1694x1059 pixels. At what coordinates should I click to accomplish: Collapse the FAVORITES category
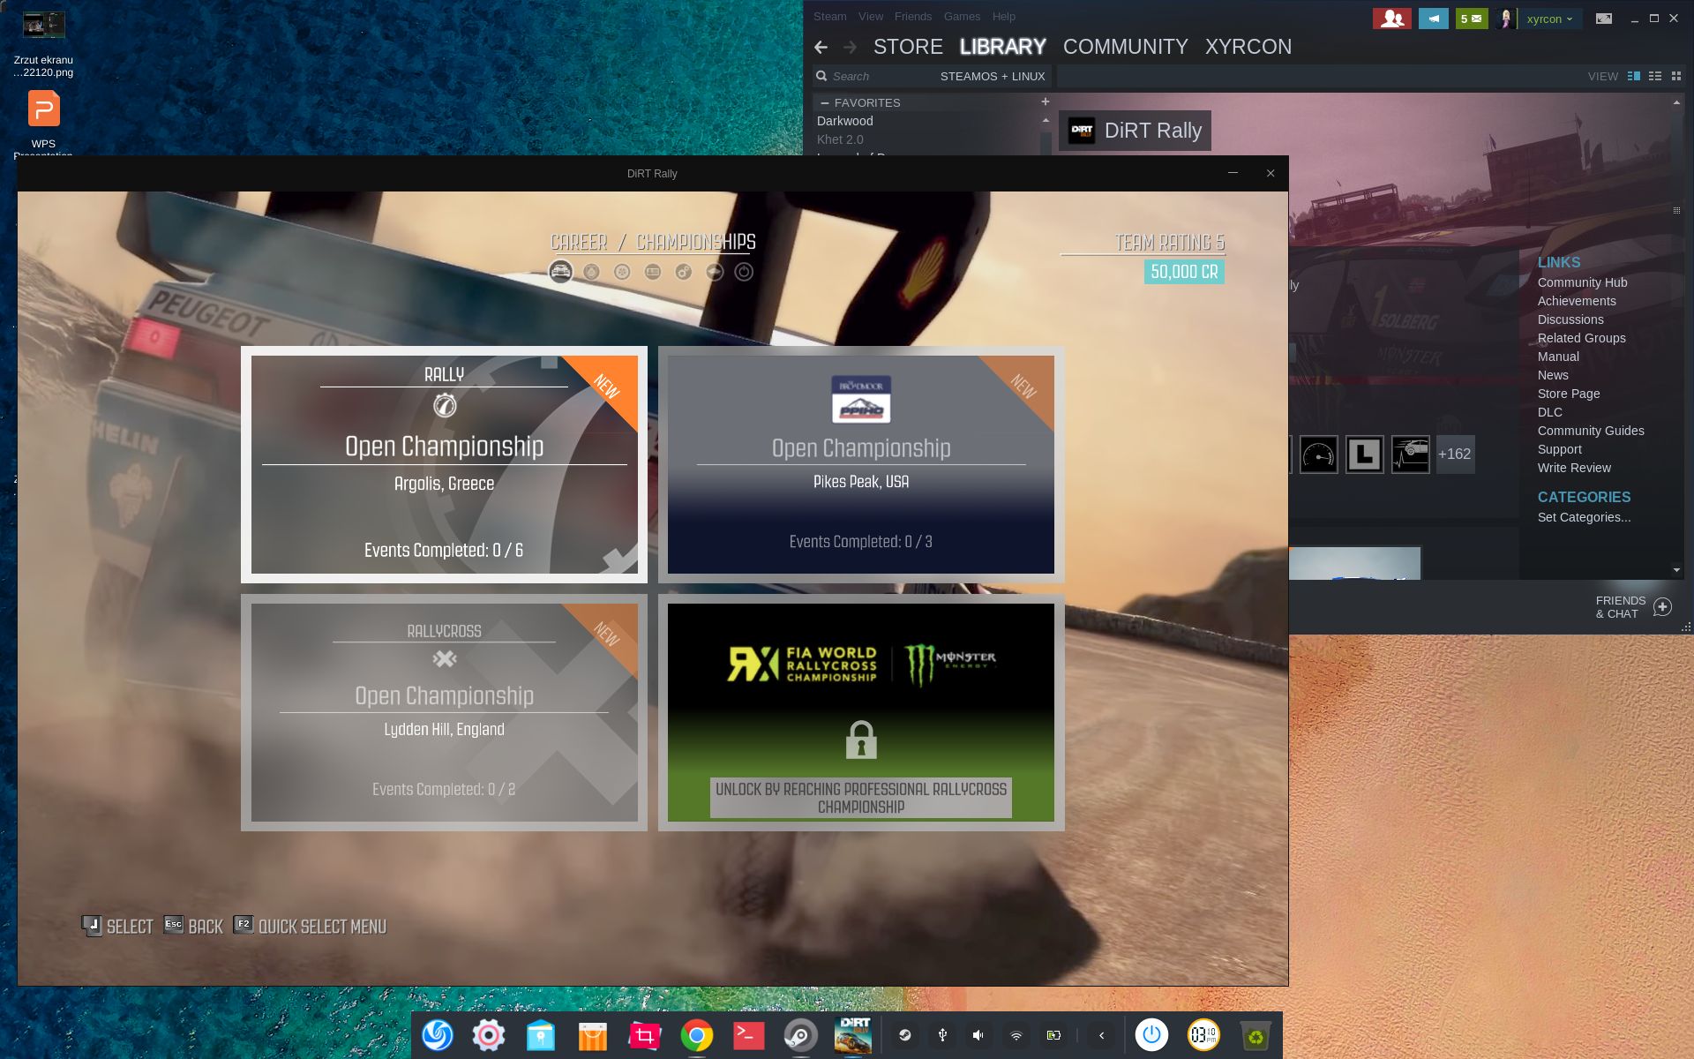(825, 103)
